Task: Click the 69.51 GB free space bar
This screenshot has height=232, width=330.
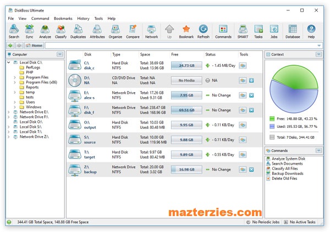Action: [186, 110]
